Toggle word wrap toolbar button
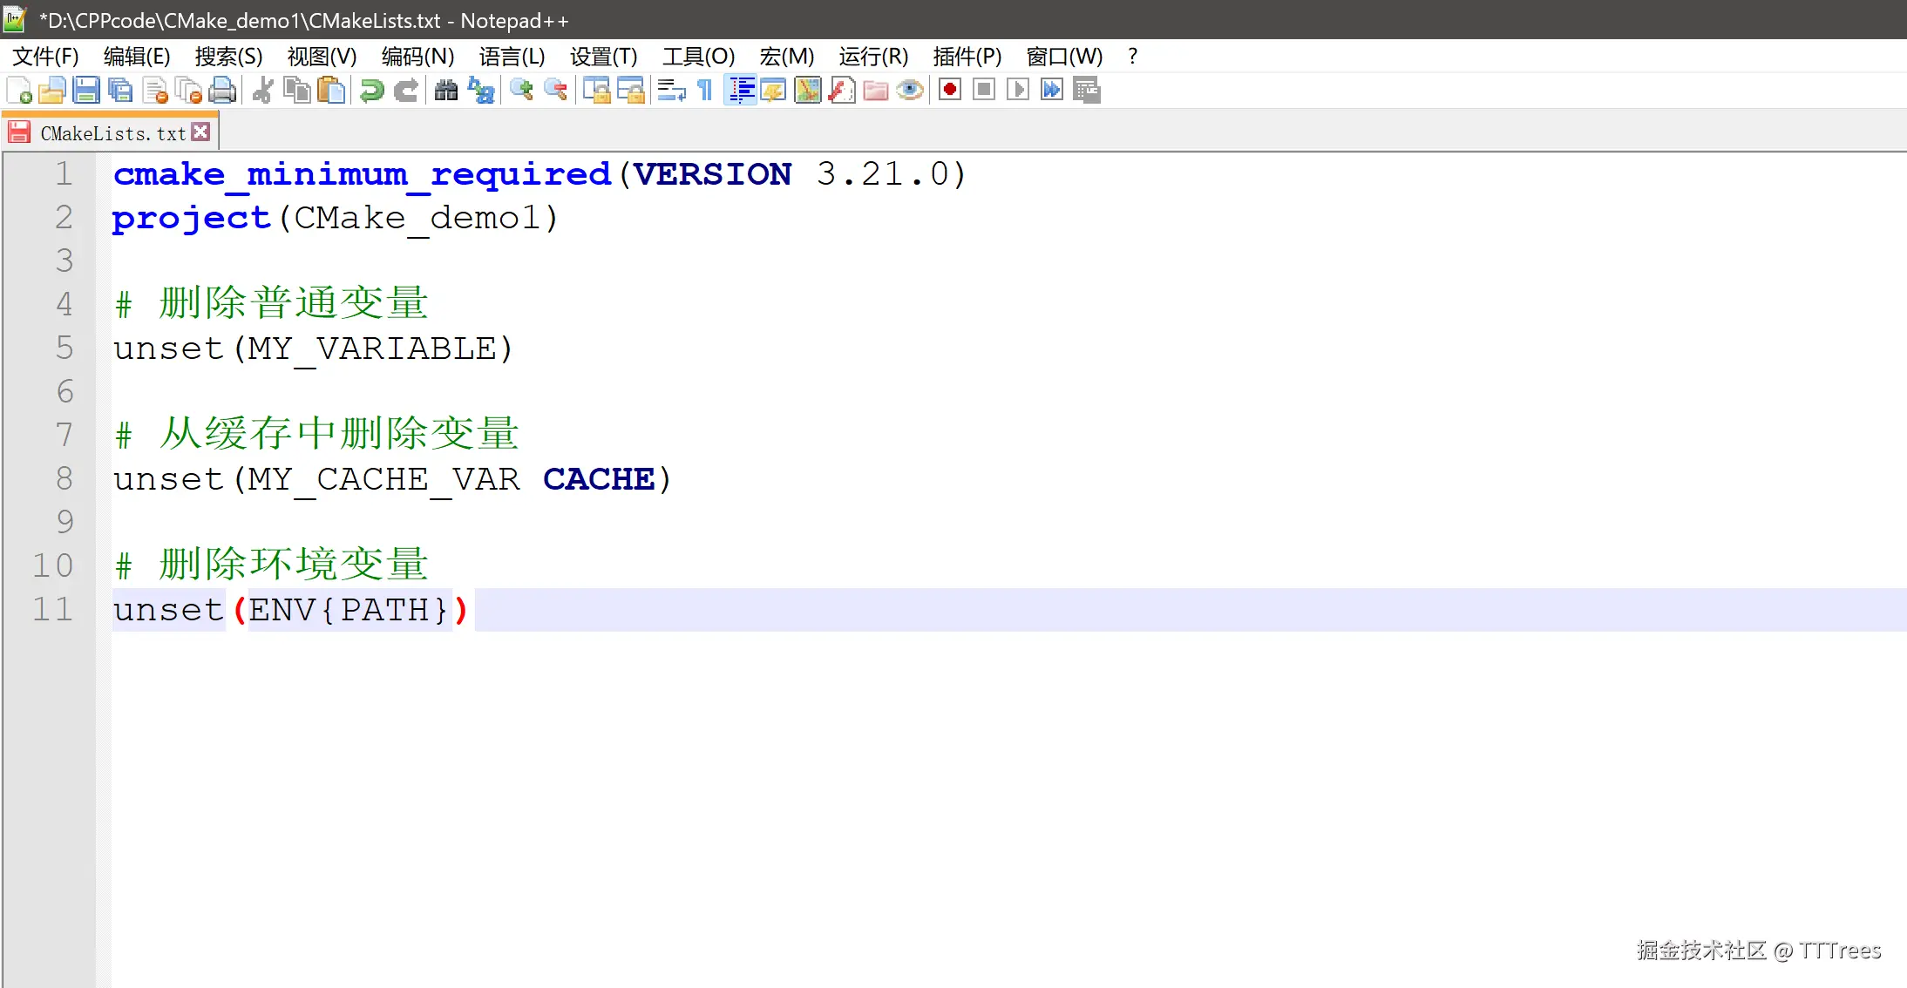The width and height of the screenshot is (1907, 988). 671,90
